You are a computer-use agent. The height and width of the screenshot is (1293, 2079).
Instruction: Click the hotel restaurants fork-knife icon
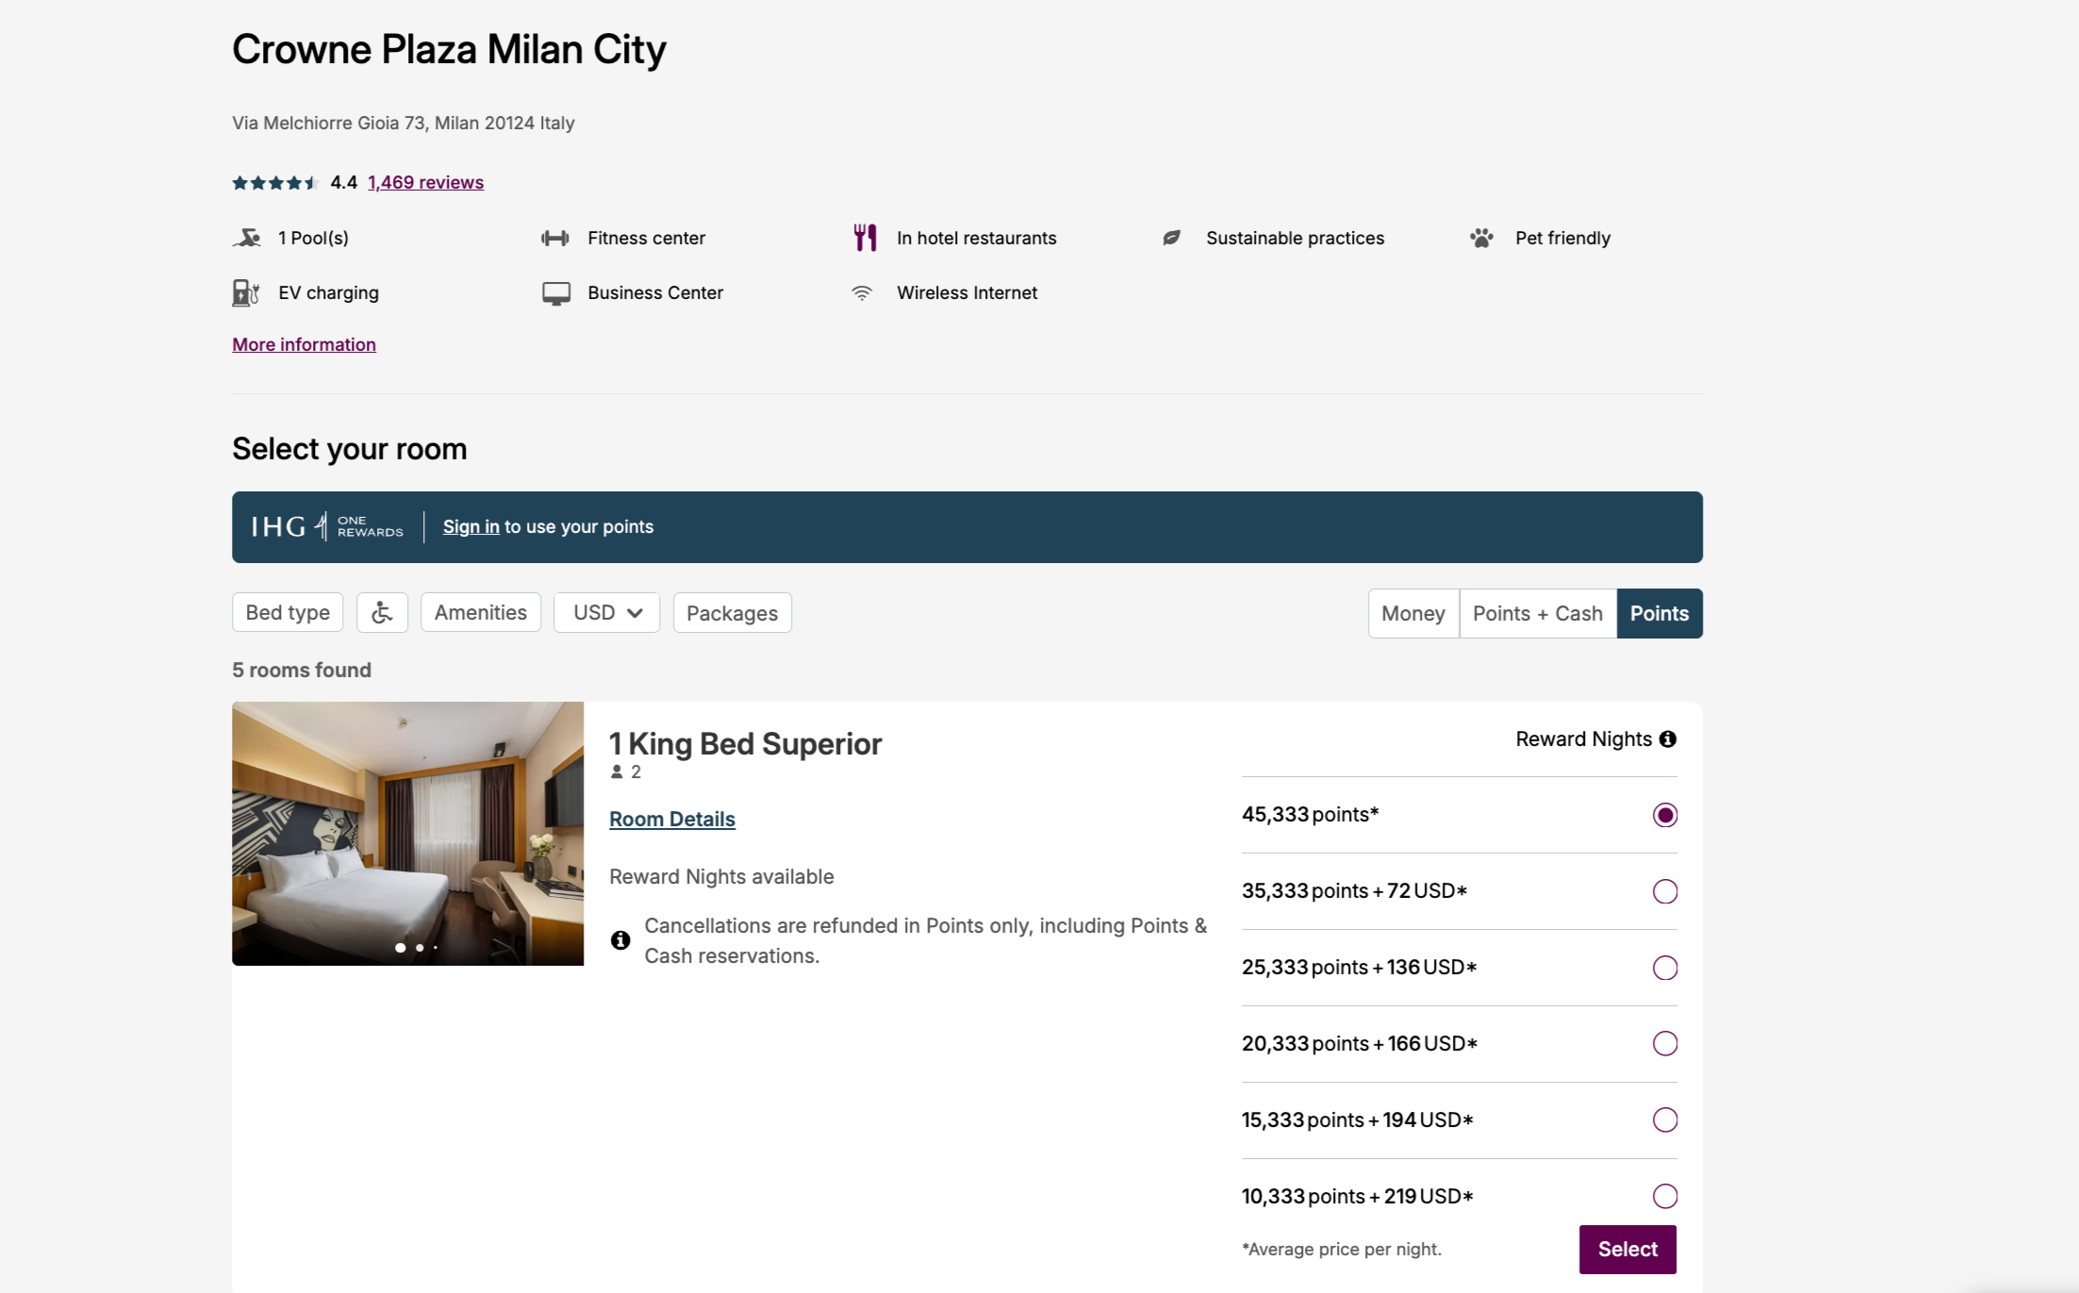coord(865,238)
